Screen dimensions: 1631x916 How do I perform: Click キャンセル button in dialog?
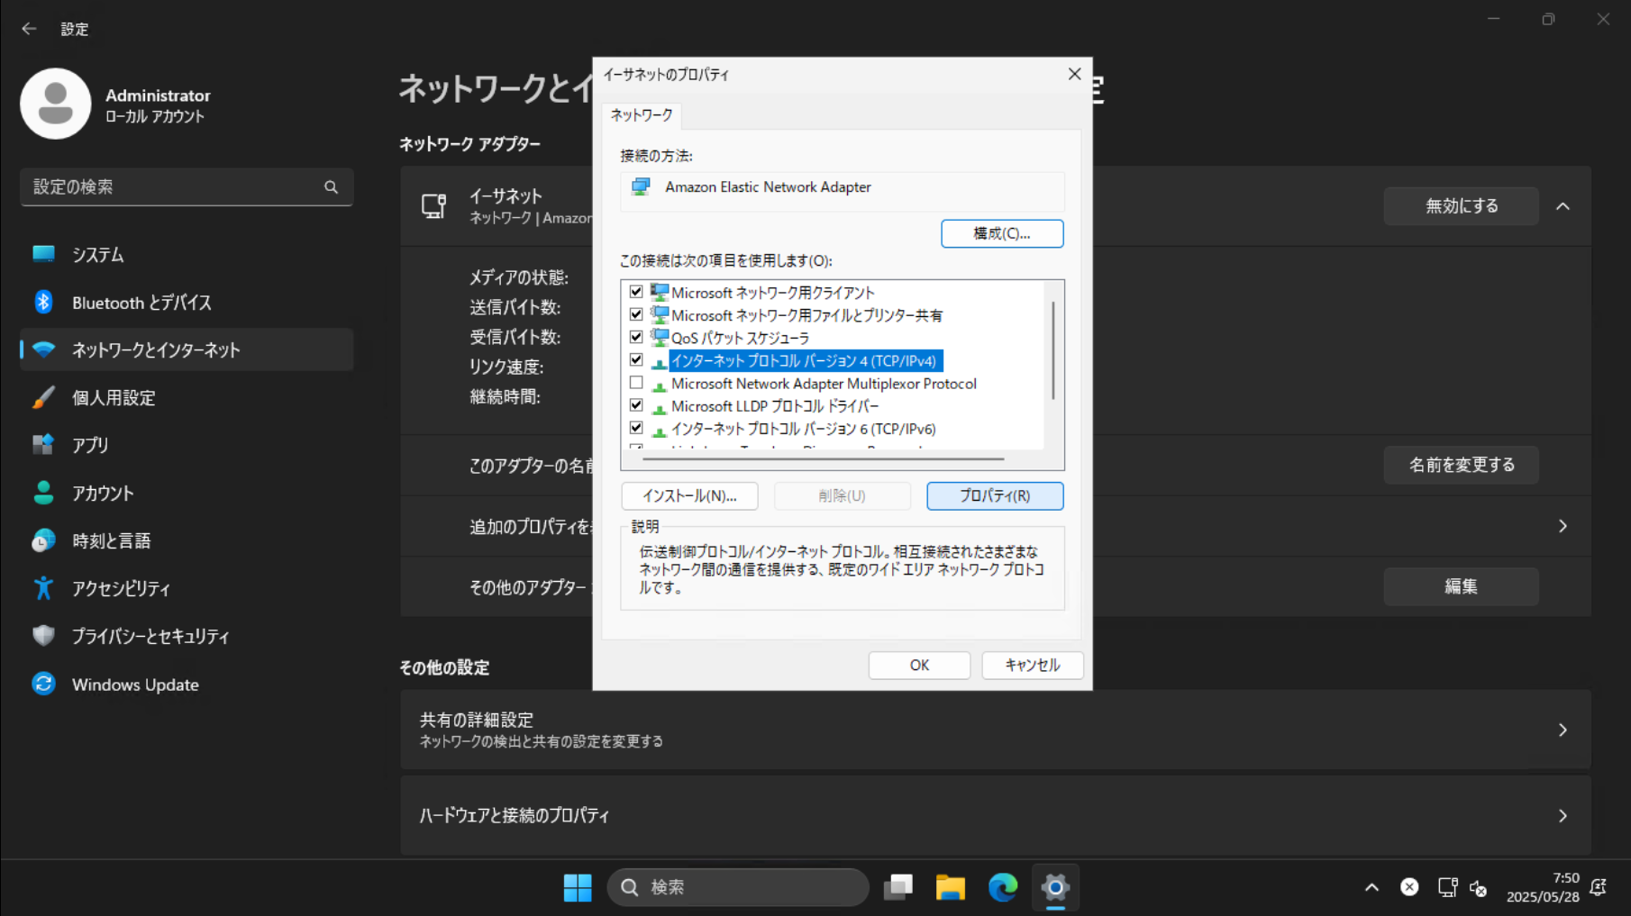tap(1033, 665)
